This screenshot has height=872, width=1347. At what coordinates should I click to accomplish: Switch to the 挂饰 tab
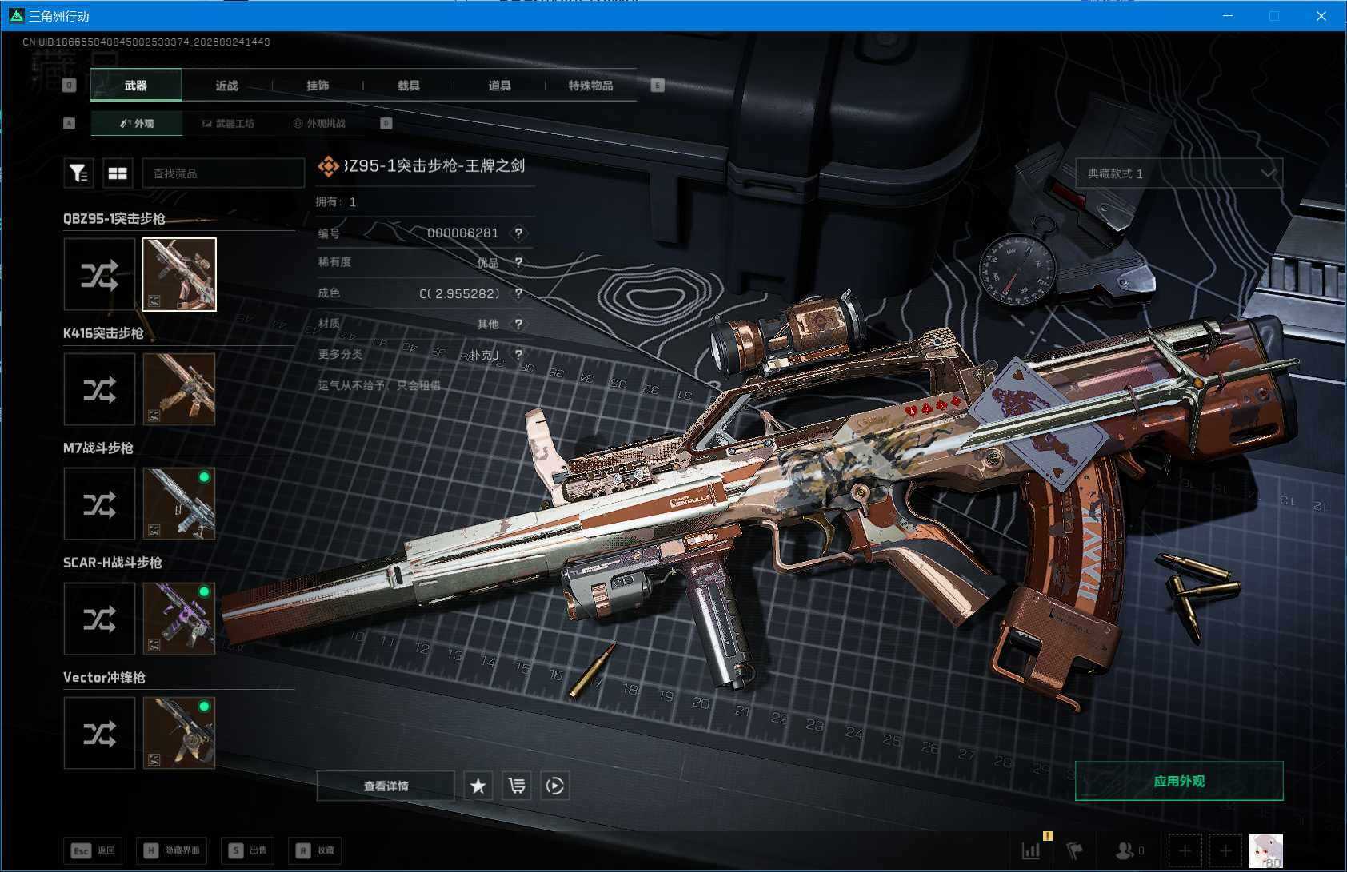click(318, 85)
